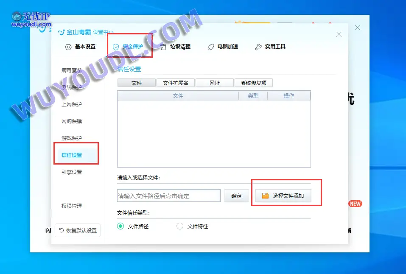The image size is (406, 274).
Task: Select the 文件路径 radio button
Action: [x=120, y=226]
